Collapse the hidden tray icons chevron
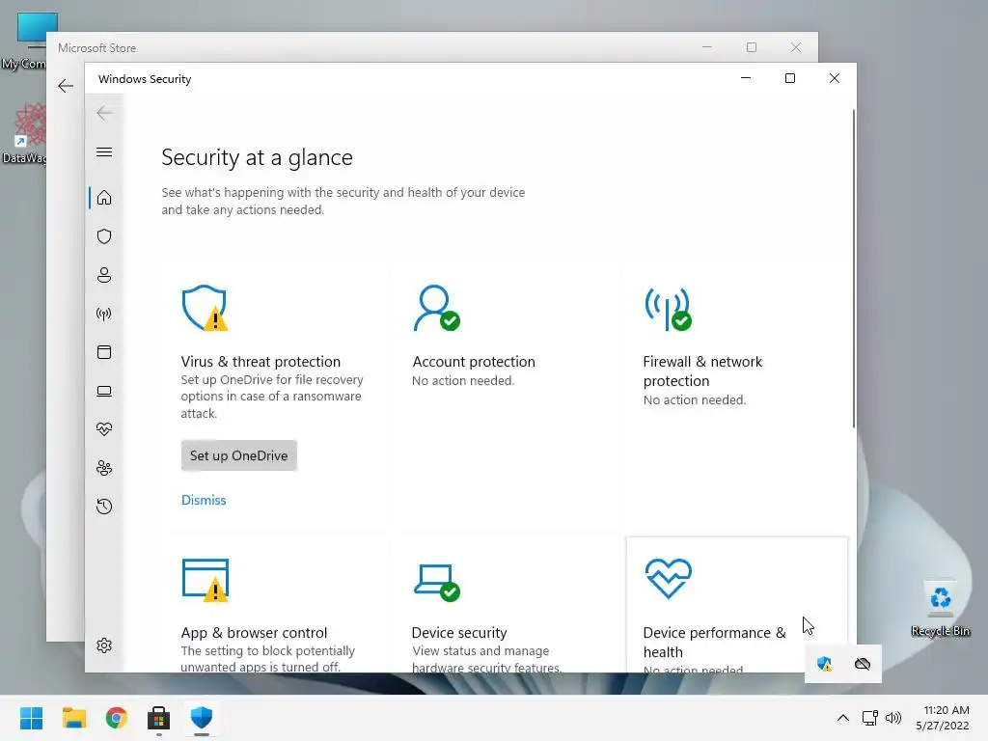This screenshot has width=988, height=741. 843,718
